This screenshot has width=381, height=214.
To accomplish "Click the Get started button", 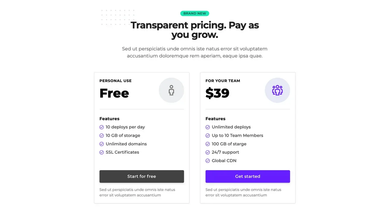I will click(248, 176).
